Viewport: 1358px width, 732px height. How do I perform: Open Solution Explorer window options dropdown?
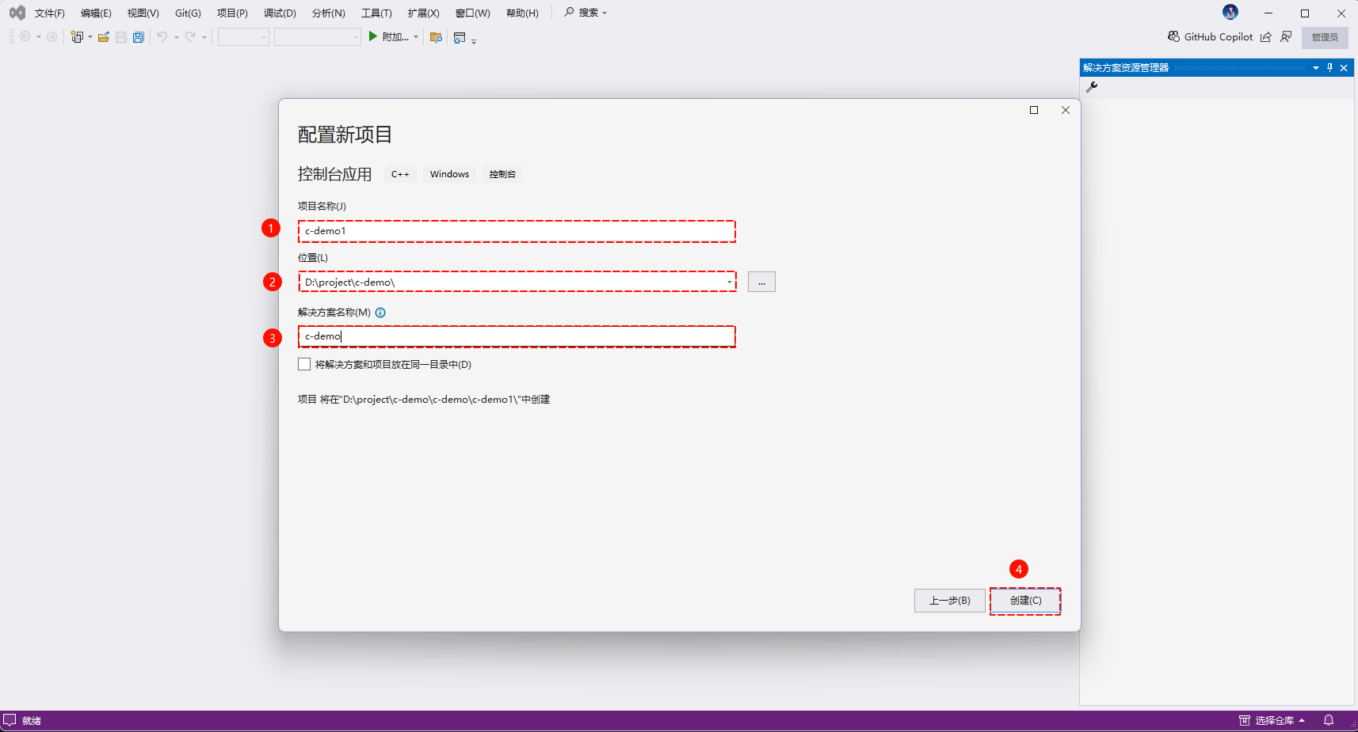coord(1316,68)
